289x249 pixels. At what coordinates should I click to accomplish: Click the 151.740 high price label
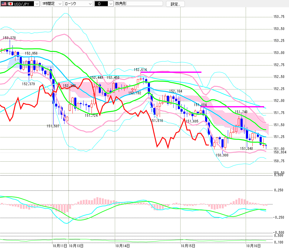[241, 112]
